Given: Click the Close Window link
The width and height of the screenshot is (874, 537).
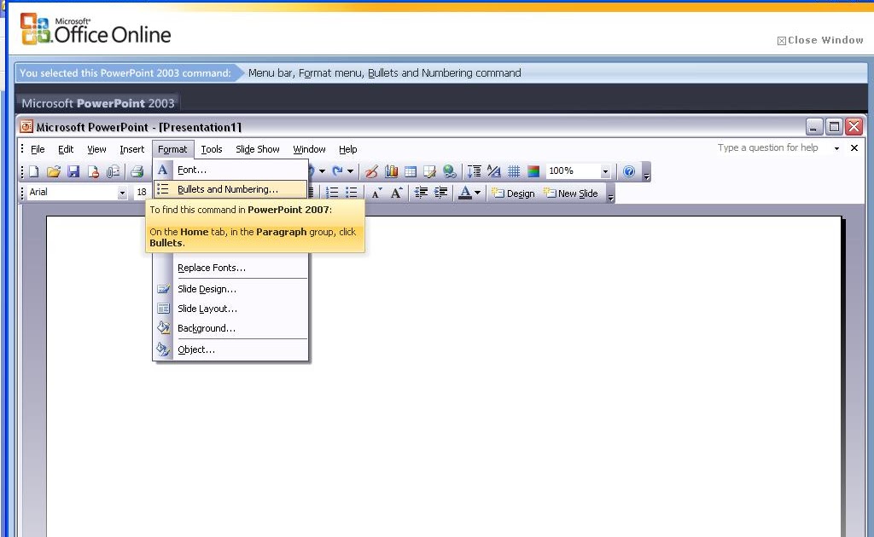Looking at the screenshot, I should click(x=820, y=40).
